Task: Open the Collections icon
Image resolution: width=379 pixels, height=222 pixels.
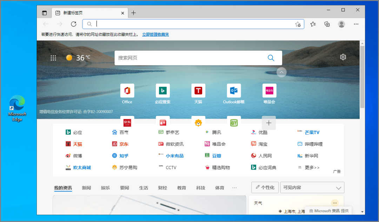Action: tap(327, 24)
